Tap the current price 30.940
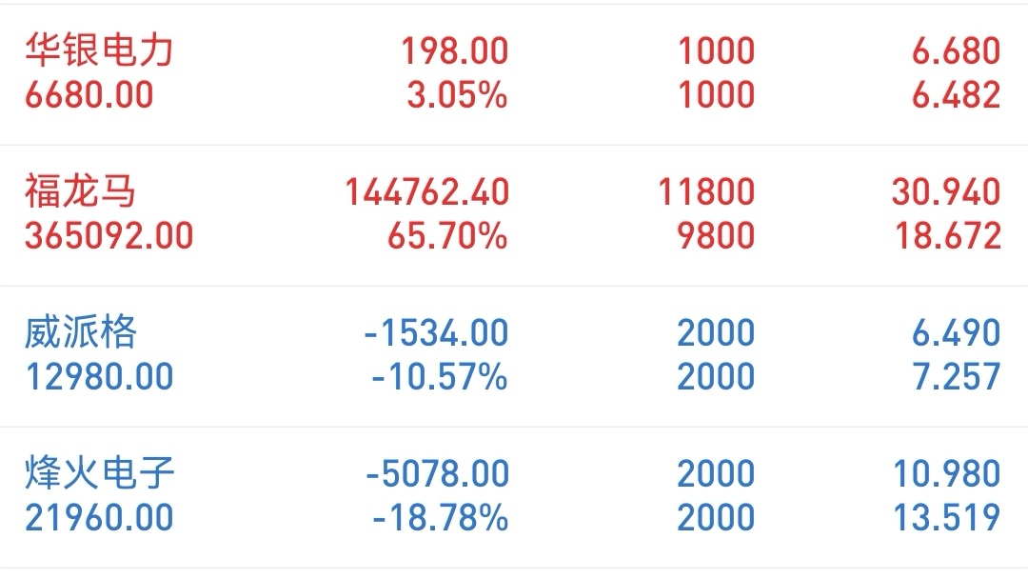Screen dimensions: 1028x579 [946, 192]
